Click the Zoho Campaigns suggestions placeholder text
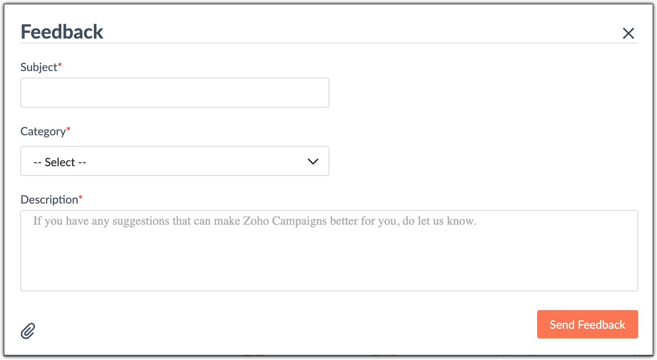657x360 pixels. point(255,221)
